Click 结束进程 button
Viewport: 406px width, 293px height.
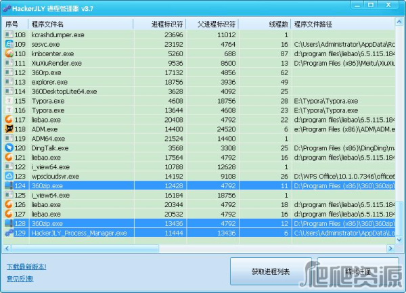click(358, 271)
